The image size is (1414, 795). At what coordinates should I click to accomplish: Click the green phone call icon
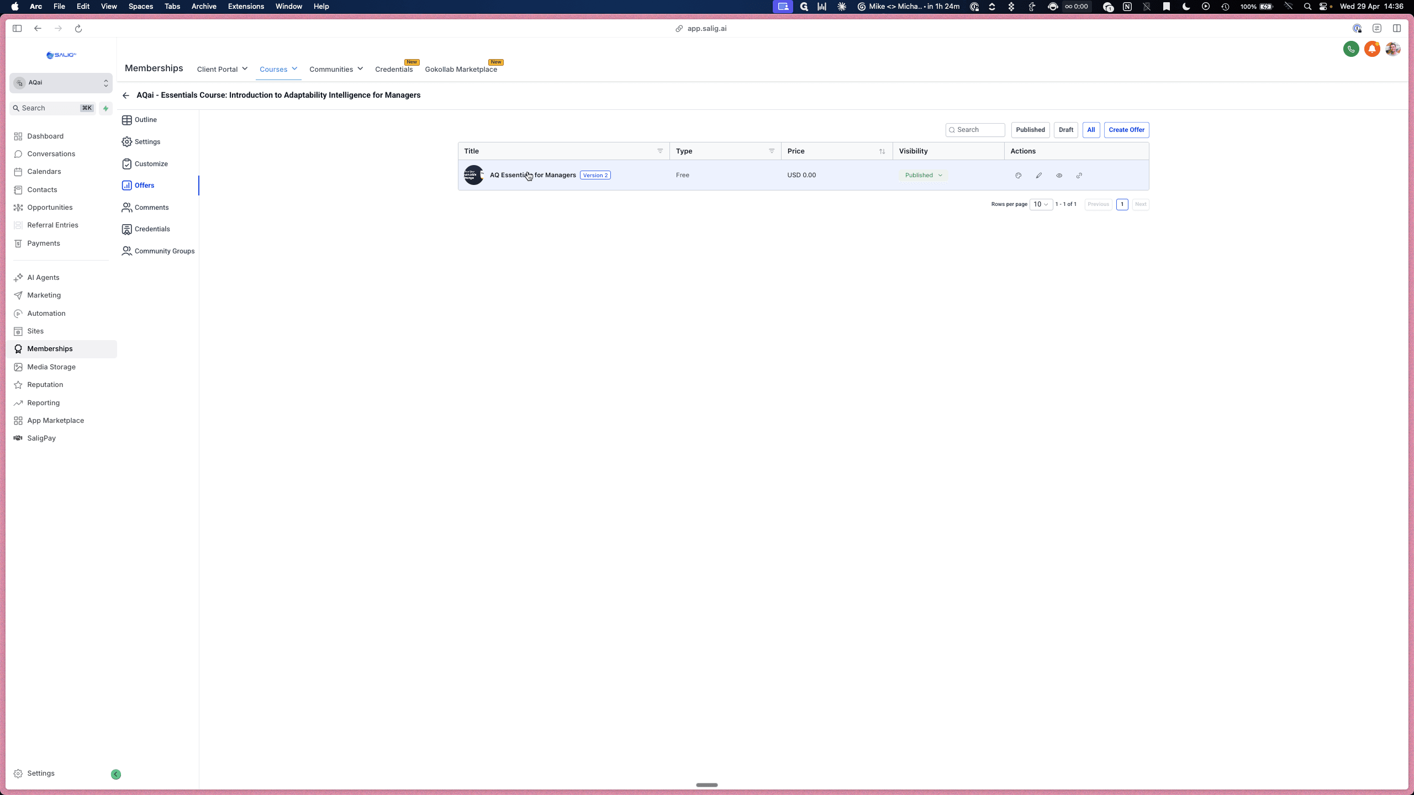click(x=1351, y=49)
